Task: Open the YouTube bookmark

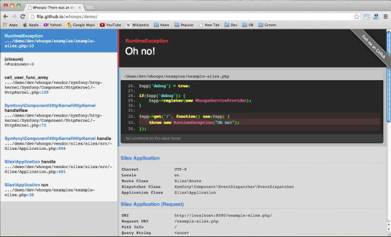Action: click(111, 25)
